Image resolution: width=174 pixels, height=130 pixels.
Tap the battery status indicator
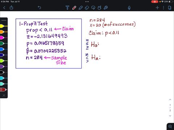pyautogui.click(x=171, y=1)
